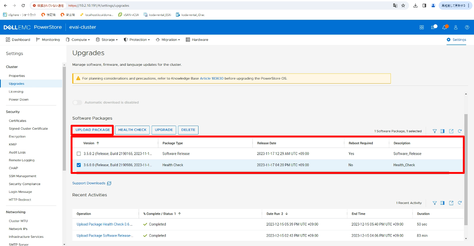
Task: Select Power Down in the sidebar
Action: pos(19,100)
